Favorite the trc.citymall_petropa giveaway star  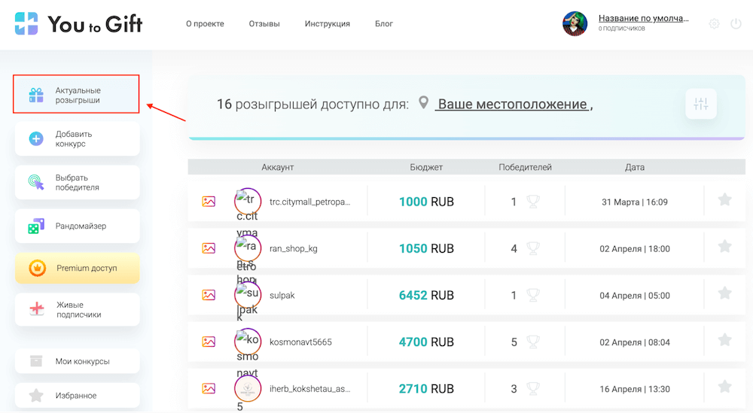point(724,200)
